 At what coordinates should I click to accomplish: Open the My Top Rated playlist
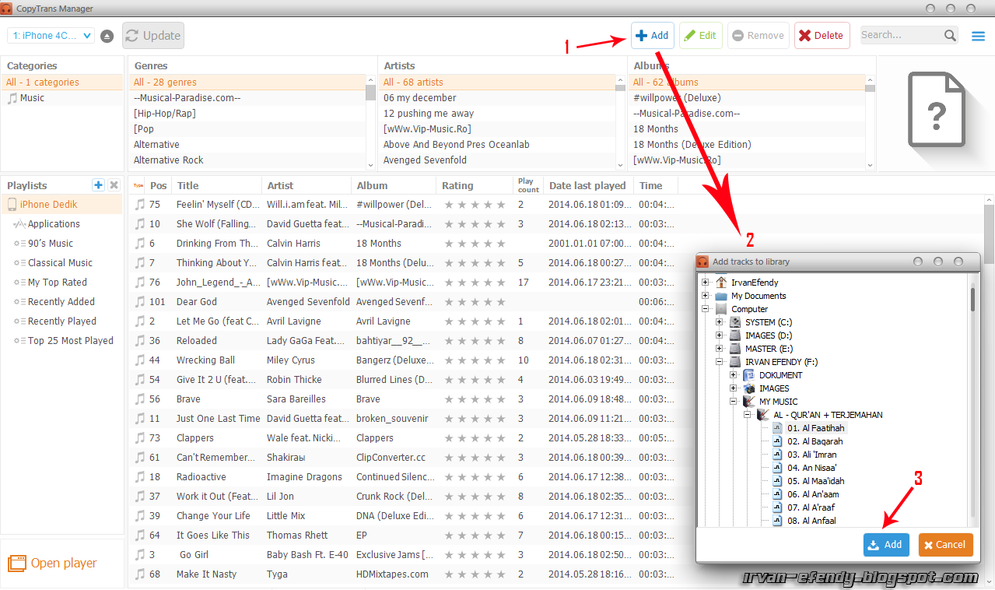tap(58, 283)
